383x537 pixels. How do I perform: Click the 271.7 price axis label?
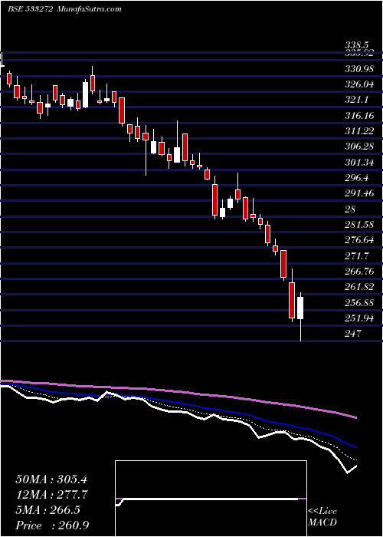[x=357, y=255]
